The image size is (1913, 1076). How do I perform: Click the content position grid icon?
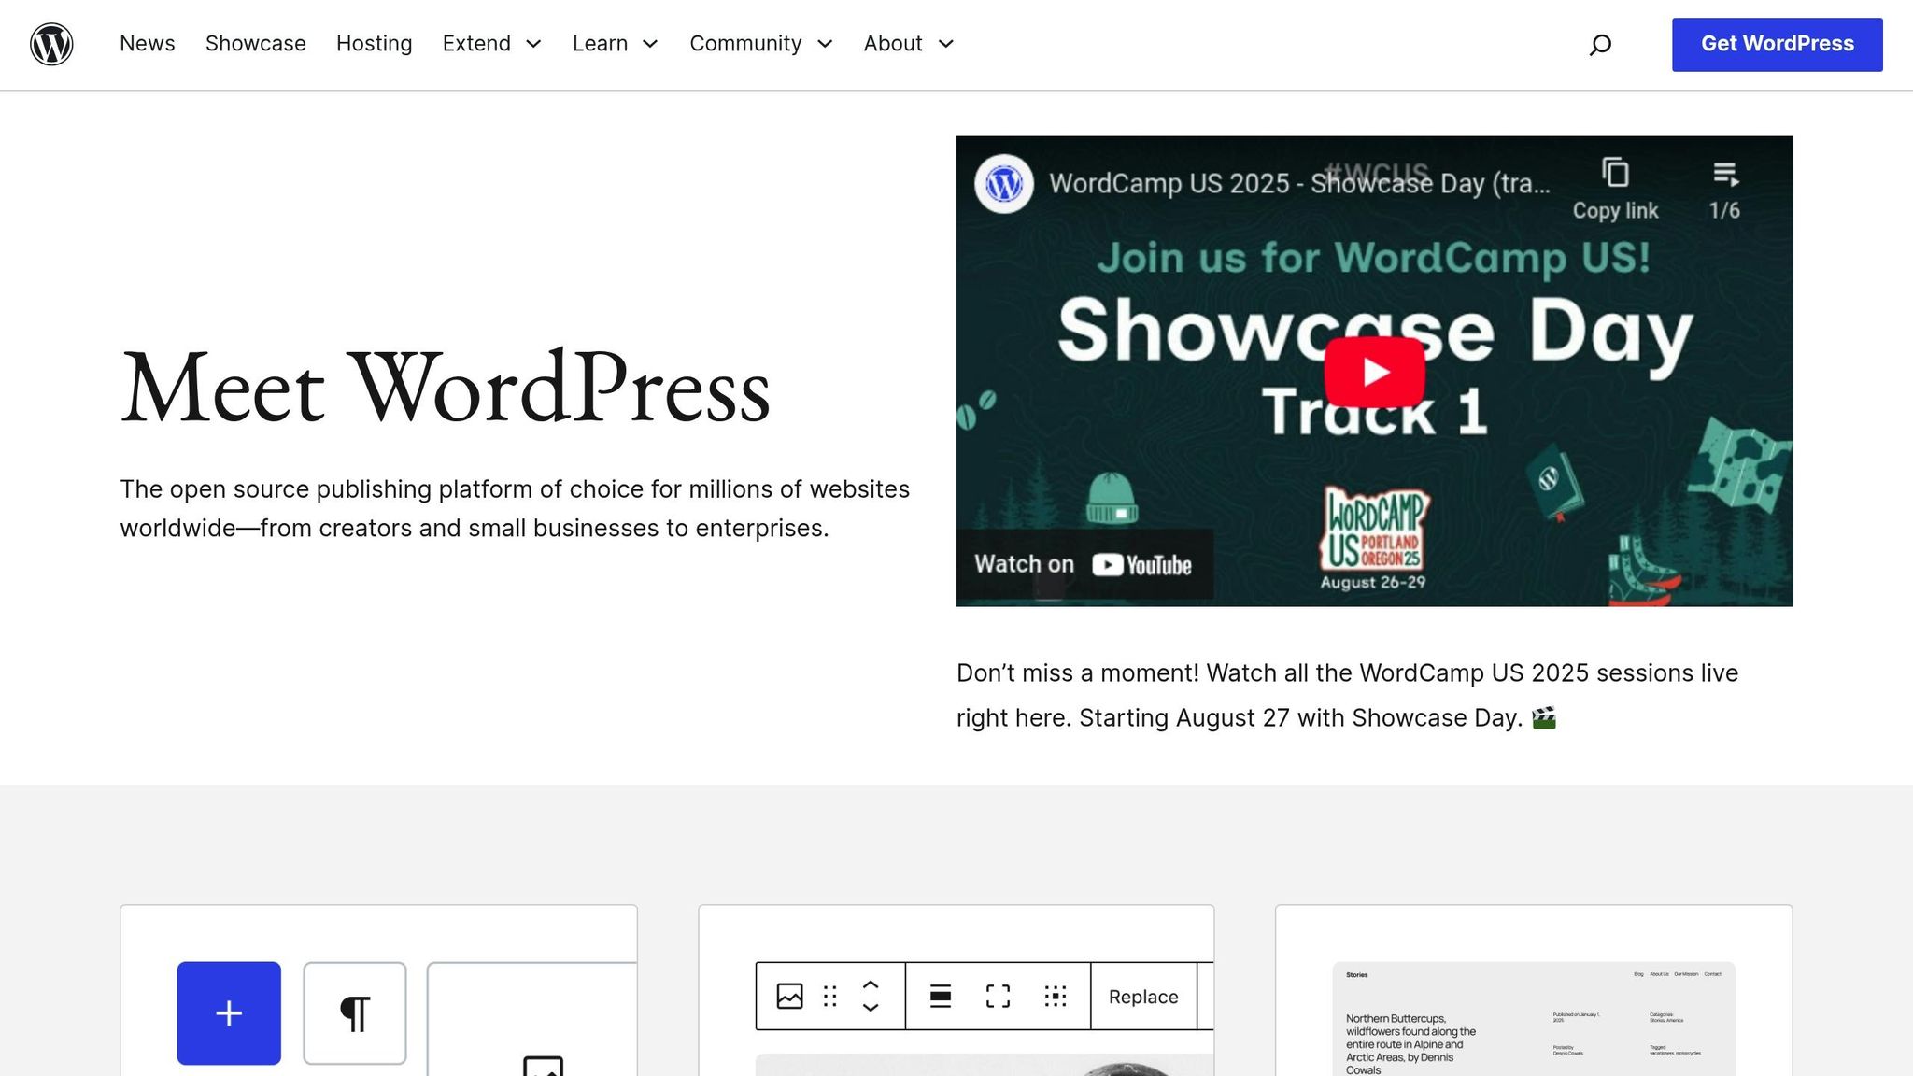[1056, 996]
